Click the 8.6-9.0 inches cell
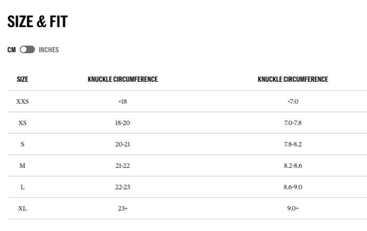Screen dimensions: 367x231 [293, 187]
